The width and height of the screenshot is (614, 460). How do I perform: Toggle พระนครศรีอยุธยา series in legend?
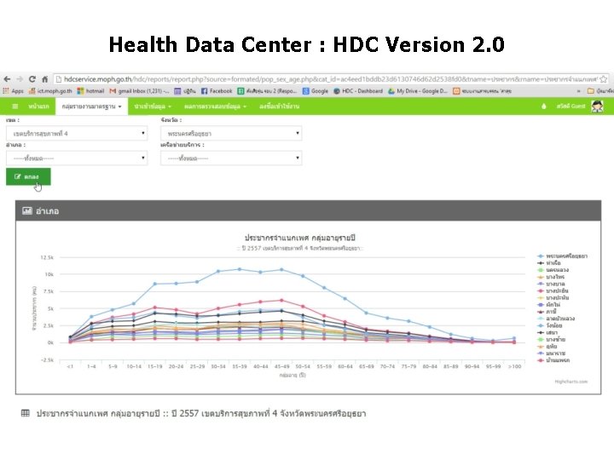562,256
